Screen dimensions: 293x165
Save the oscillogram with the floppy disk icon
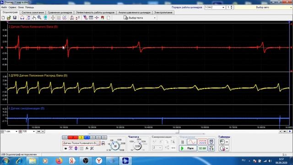pyautogui.click(x=15, y=18)
